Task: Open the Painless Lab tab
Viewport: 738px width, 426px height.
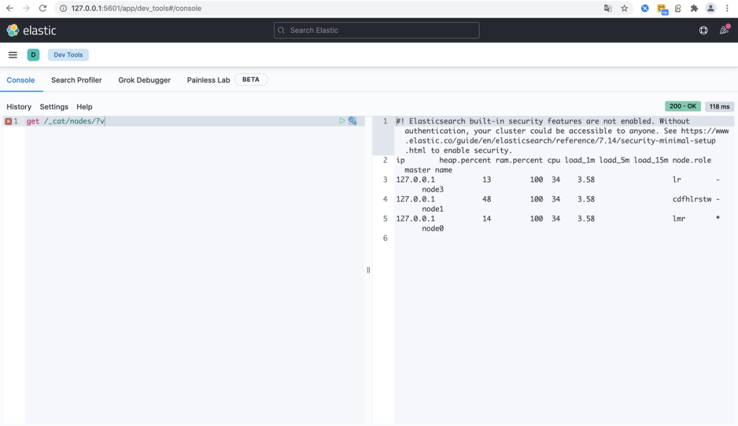Action: pos(208,80)
